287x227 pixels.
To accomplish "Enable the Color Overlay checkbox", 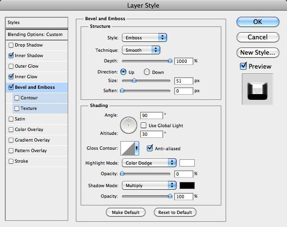I will point(11,130).
